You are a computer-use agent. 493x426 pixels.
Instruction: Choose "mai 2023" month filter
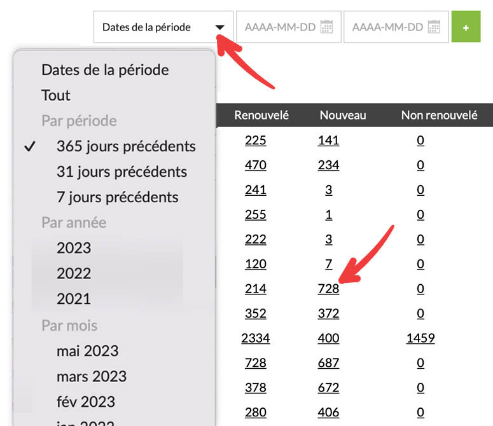click(87, 351)
